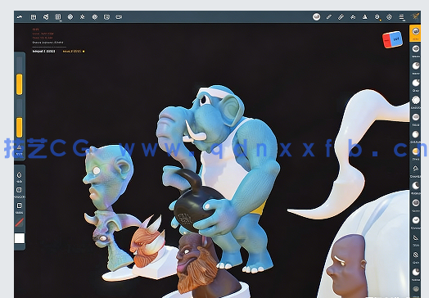
Task: Click the red diagonal stroke preview in left panel
Action: (x=19, y=222)
